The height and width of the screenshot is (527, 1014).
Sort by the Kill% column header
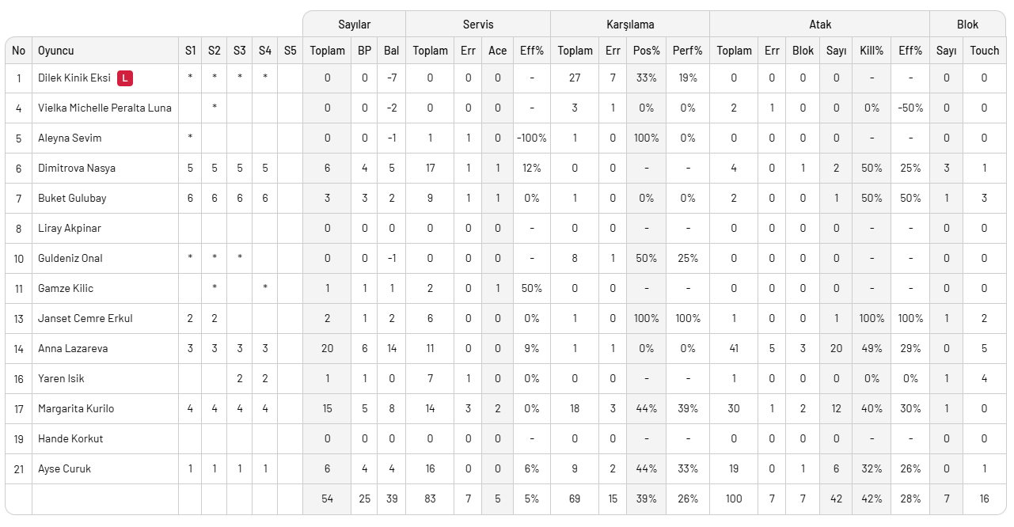point(872,51)
